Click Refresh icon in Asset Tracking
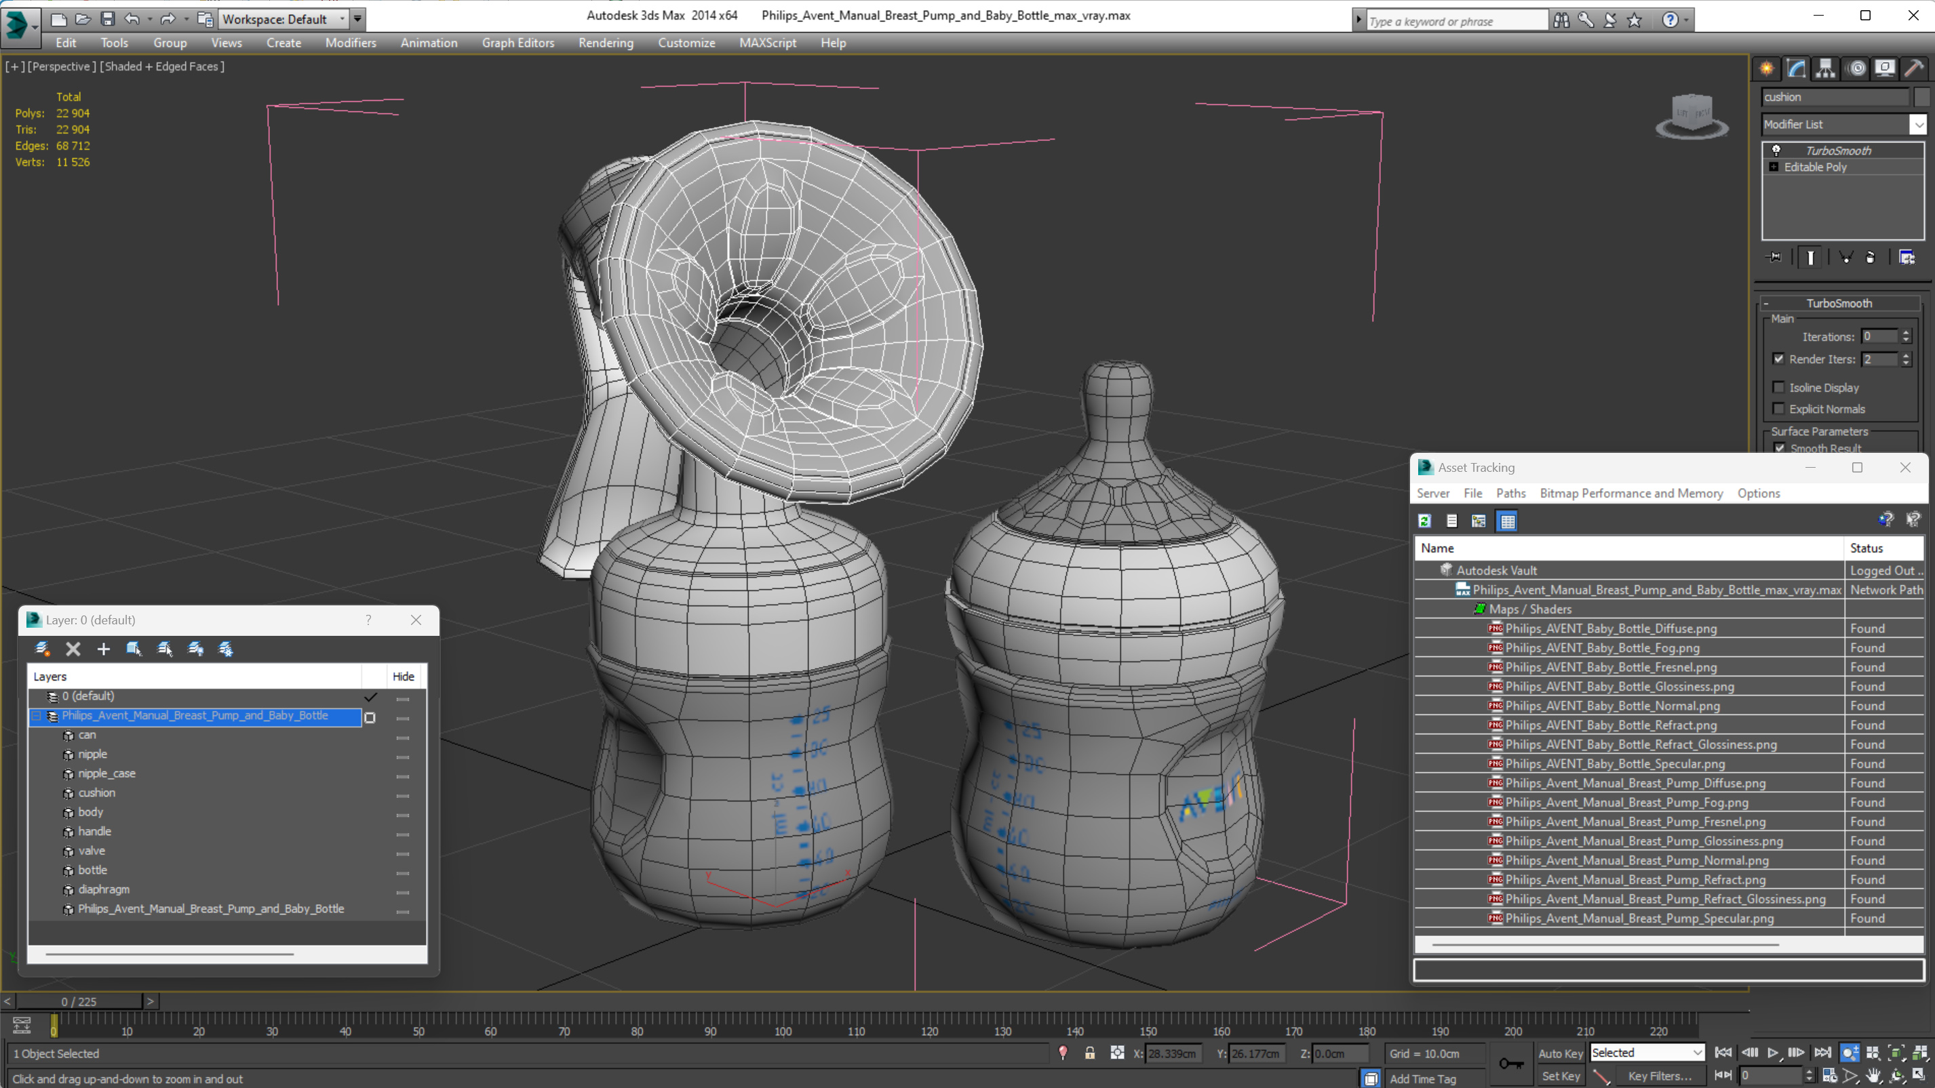The image size is (1935, 1088). tap(1424, 521)
